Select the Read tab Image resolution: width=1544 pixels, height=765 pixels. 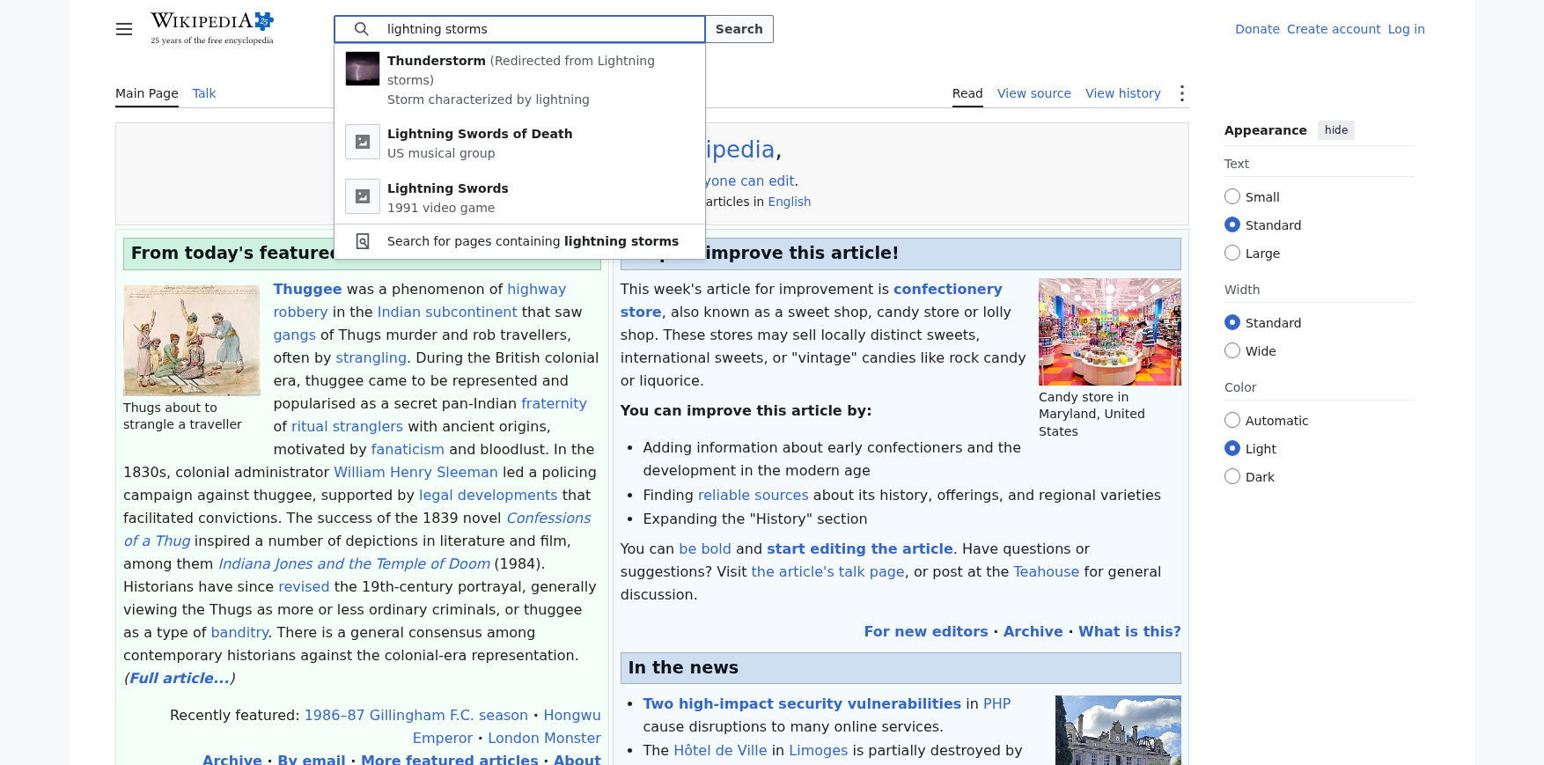(x=967, y=93)
